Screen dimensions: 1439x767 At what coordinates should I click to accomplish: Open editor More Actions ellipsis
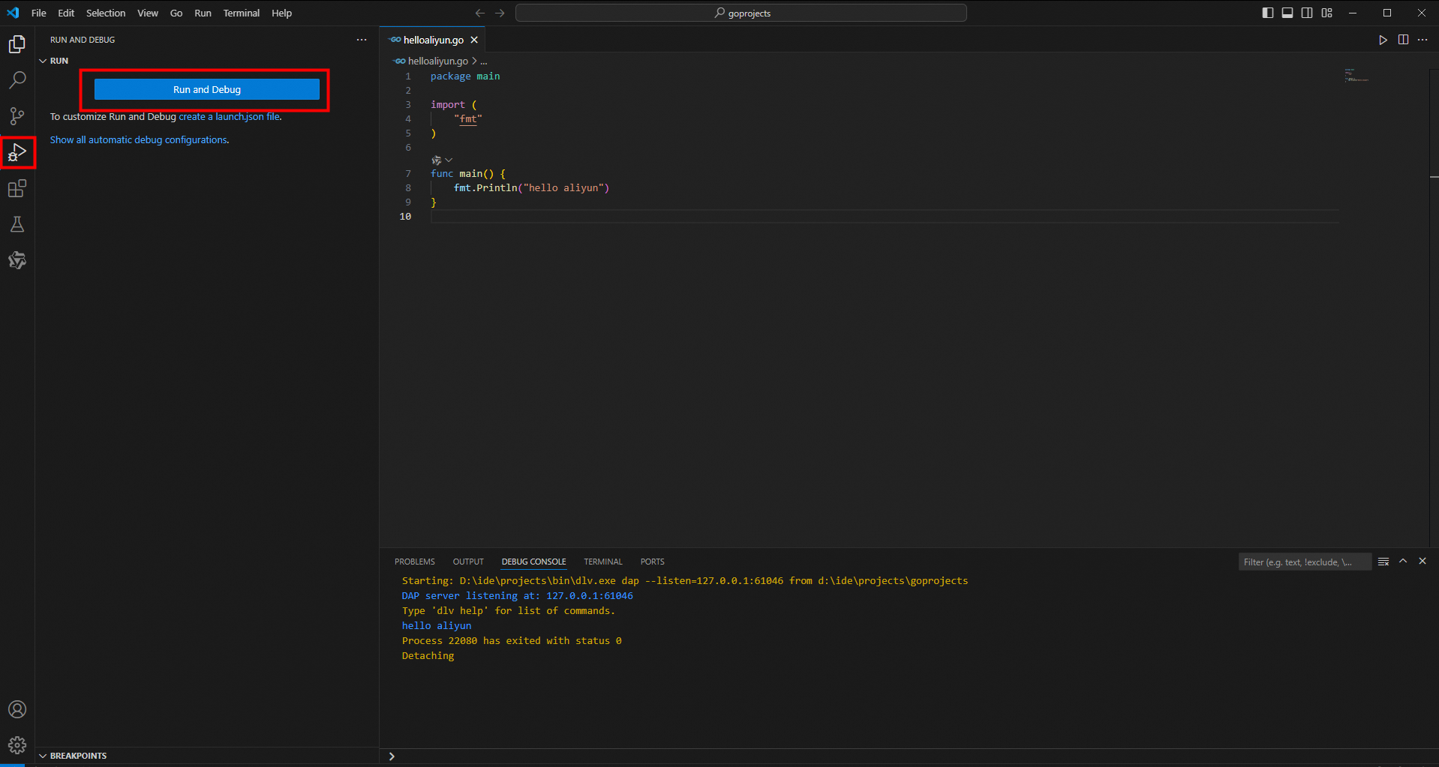1422,40
